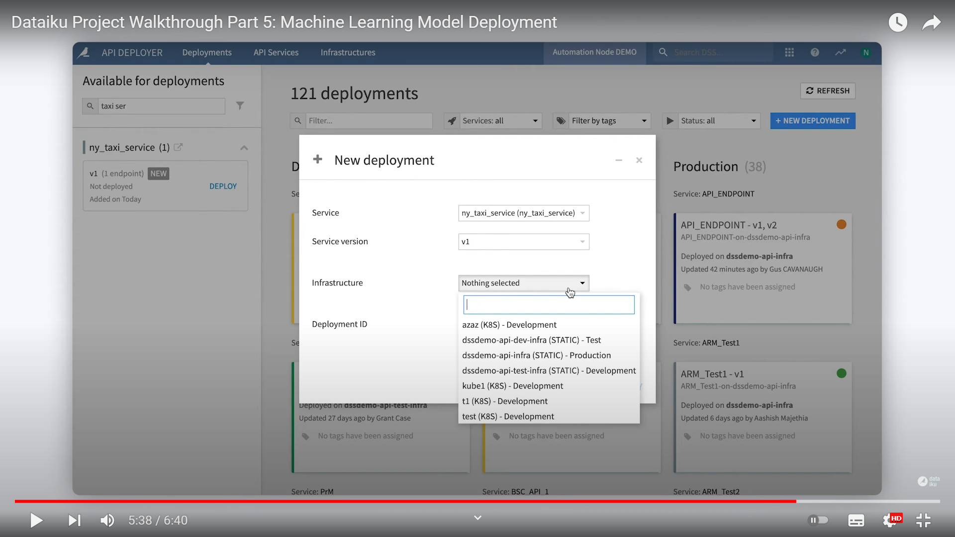Viewport: 955px width, 537px height.
Task: Switch to the API Services tab
Action: (276, 52)
